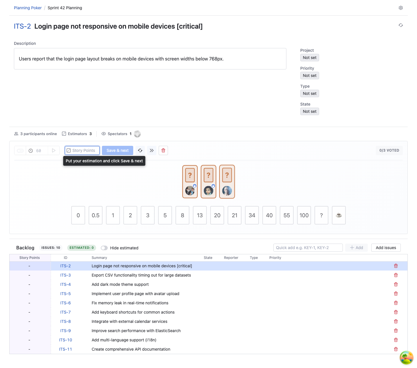
Task: Click the timer field showing 60
Action: tap(37, 150)
